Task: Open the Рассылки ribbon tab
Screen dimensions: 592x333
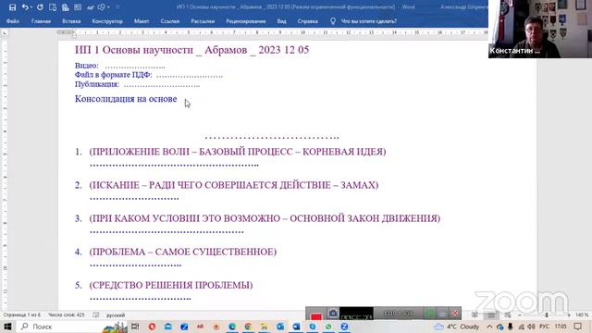Action: [203, 21]
